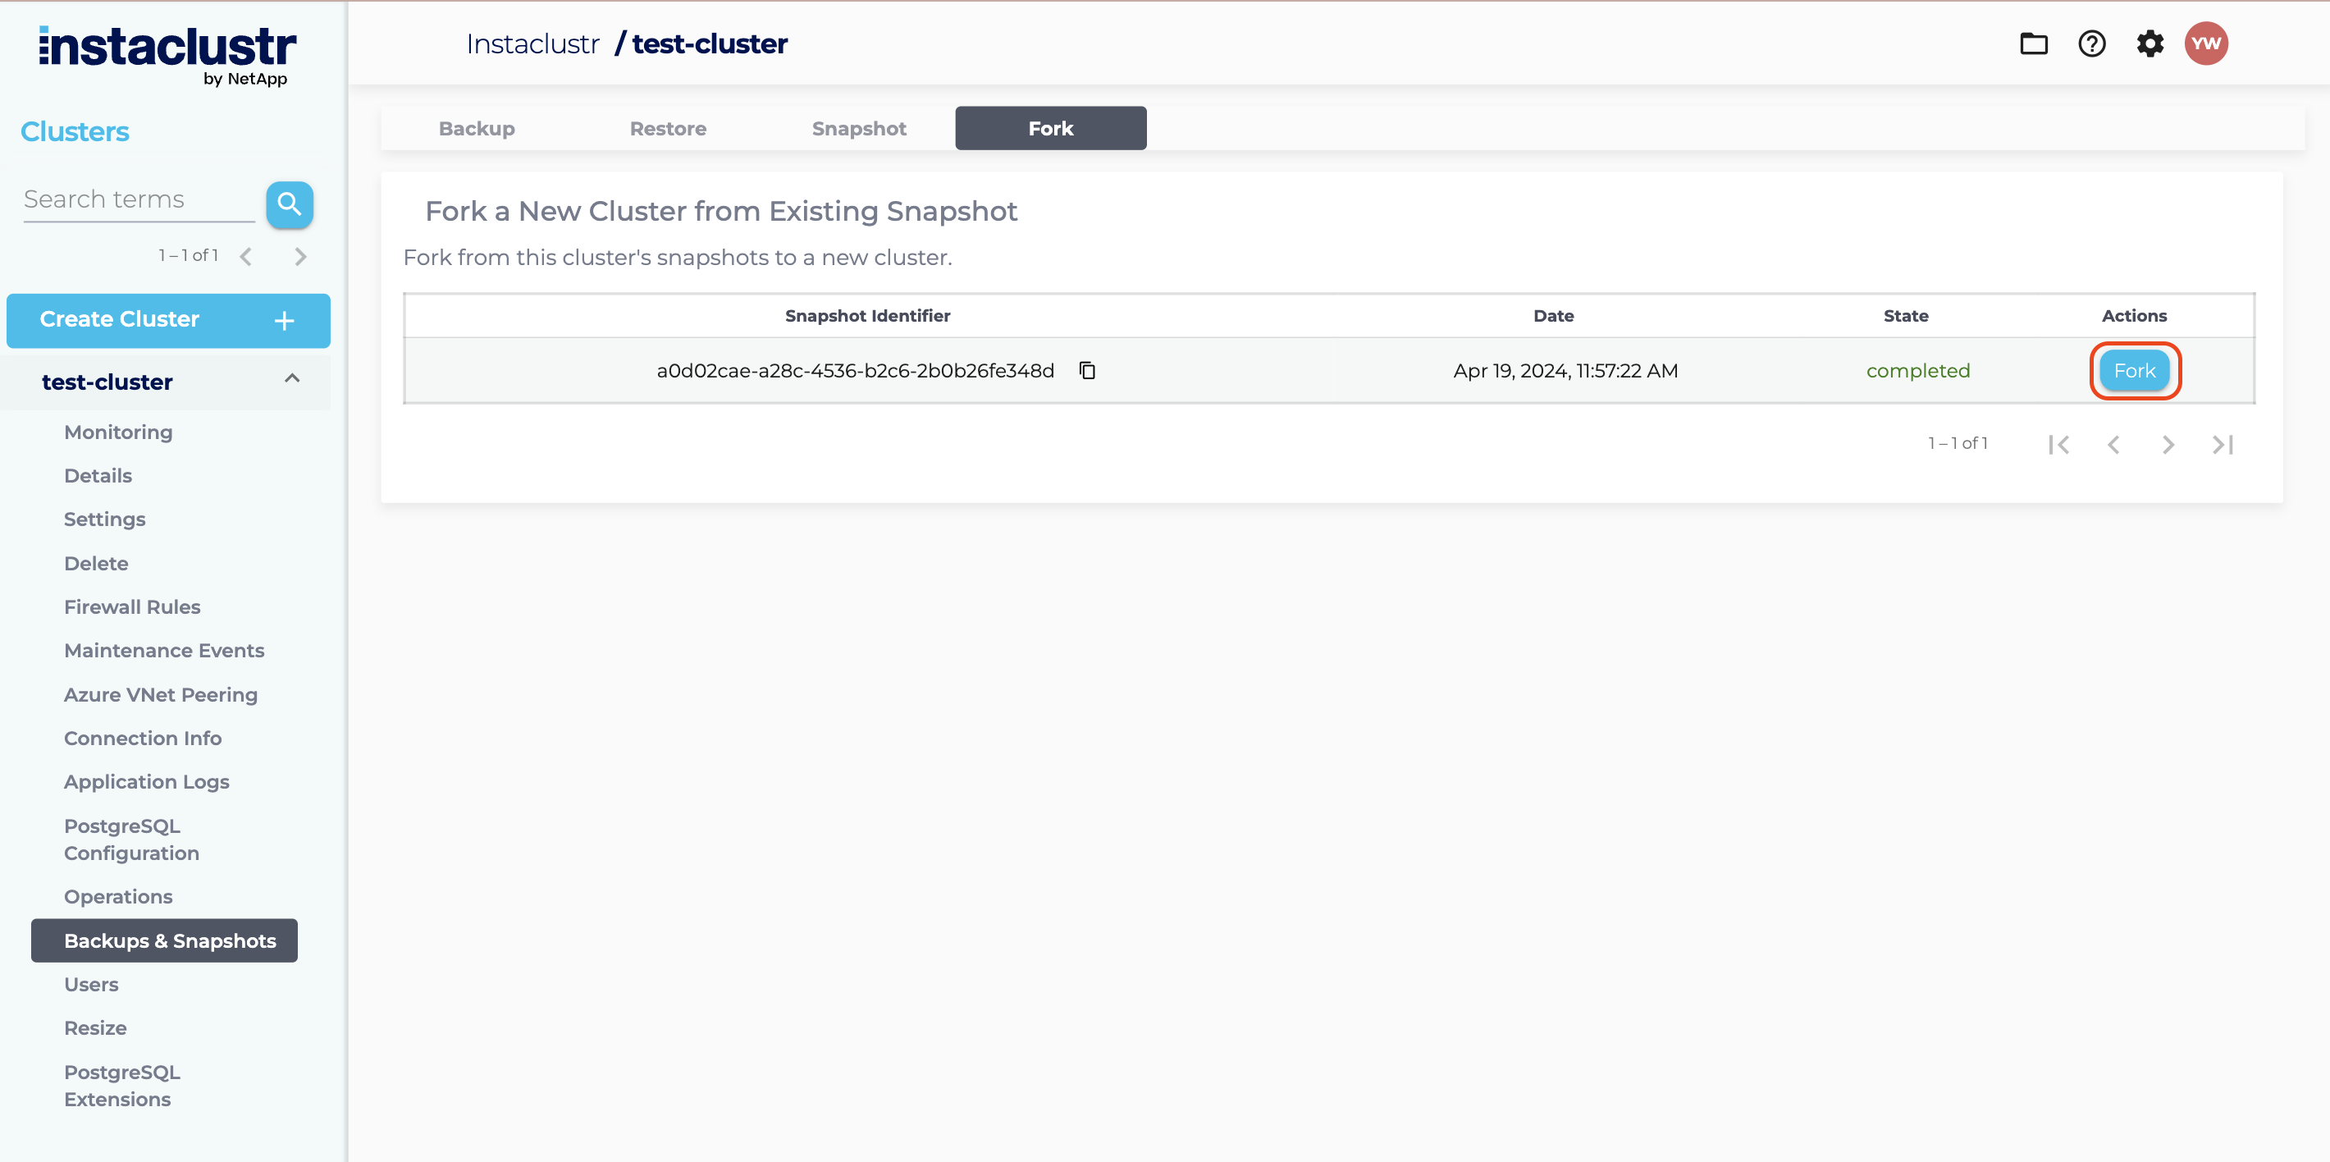Open Firewall Rules in sidebar
2330x1162 pixels.
[x=132, y=607]
